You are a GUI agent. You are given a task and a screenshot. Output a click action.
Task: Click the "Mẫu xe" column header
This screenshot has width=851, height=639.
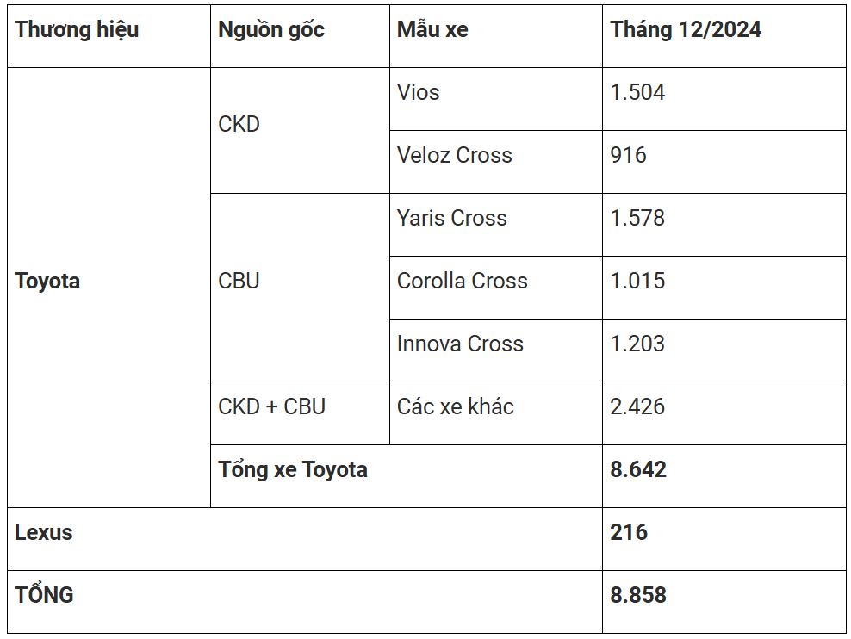pos(432,30)
